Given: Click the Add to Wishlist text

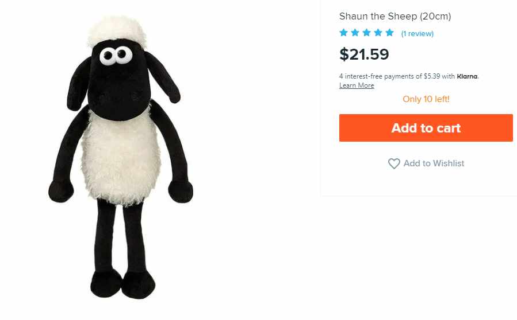Looking at the screenshot, I should tap(434, 163).
